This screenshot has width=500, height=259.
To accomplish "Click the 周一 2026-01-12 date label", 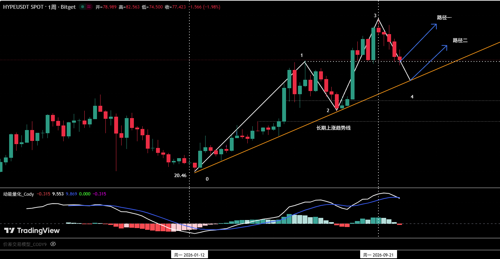I will point(189,255).
